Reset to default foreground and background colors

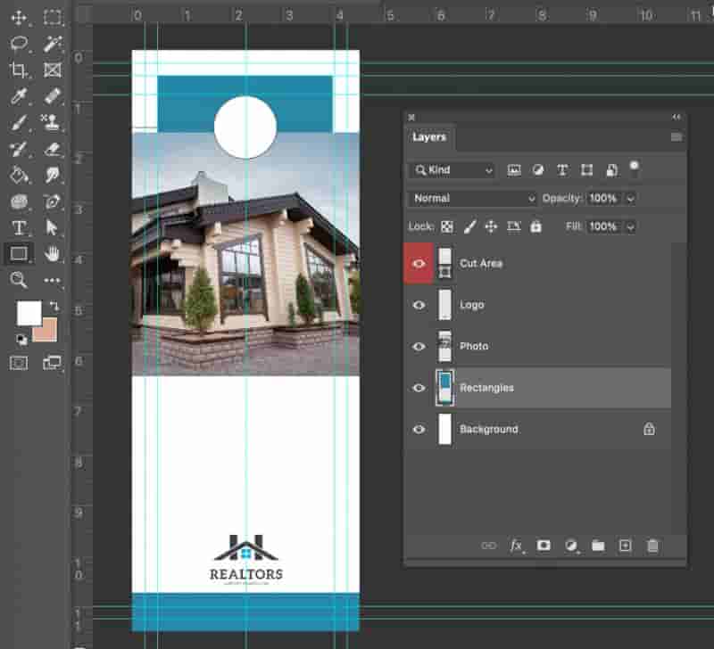(x=21, y=339)
